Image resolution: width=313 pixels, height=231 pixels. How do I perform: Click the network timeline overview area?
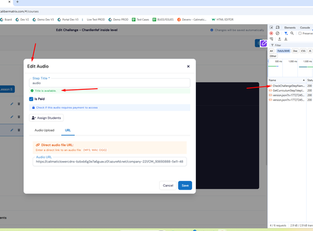(x=290, y=68)
